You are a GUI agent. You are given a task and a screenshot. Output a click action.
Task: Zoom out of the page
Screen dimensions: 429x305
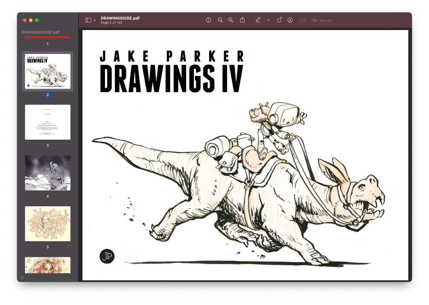coord(220,20)
